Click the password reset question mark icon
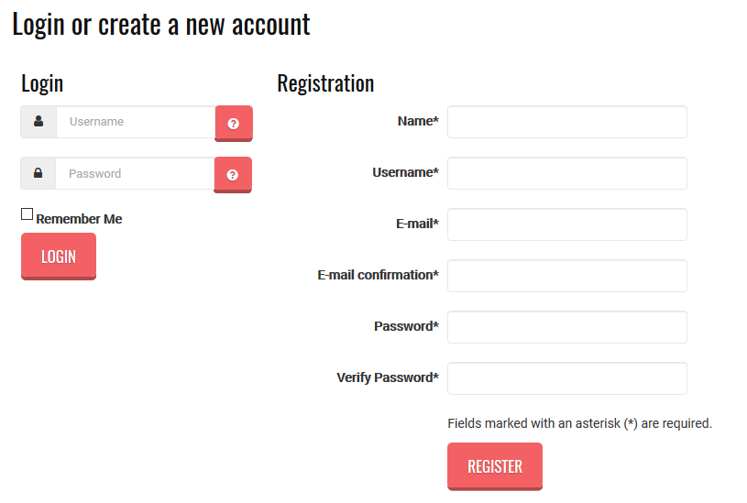 [x=233, y=174]
